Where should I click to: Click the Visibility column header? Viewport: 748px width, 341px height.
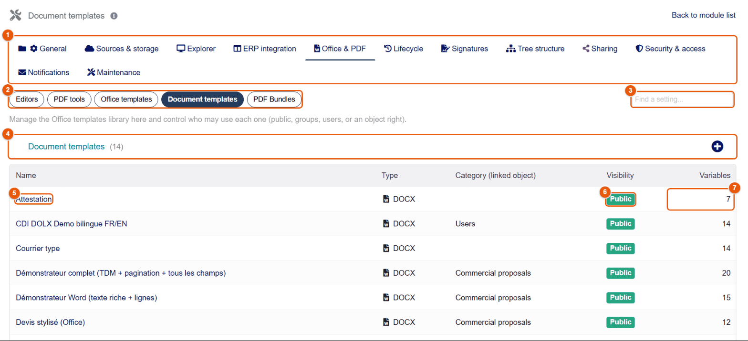(x=620, y=175)
